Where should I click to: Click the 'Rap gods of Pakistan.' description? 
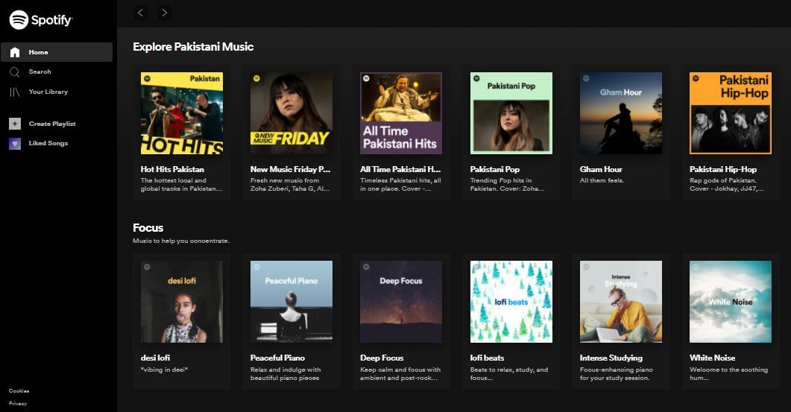click(x=726, y=185)
